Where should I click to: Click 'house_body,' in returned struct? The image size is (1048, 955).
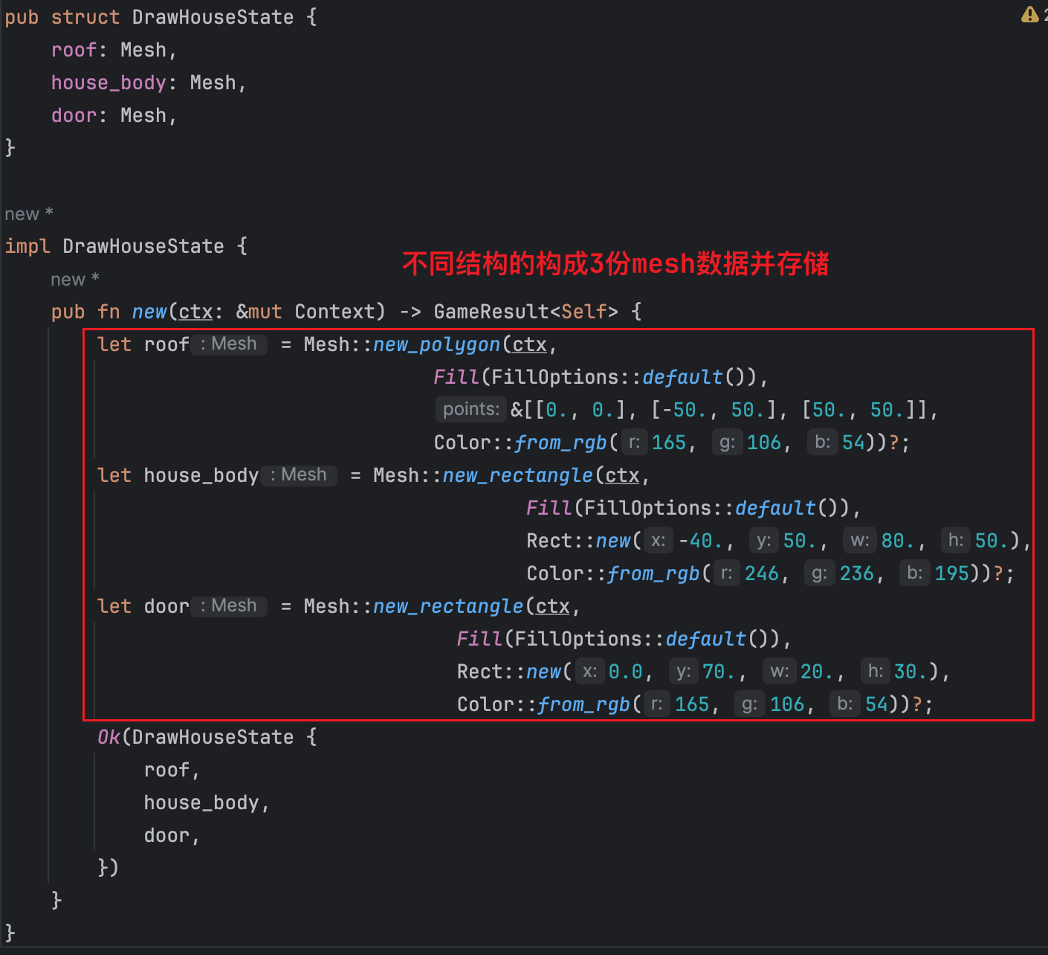click(207, 803)
